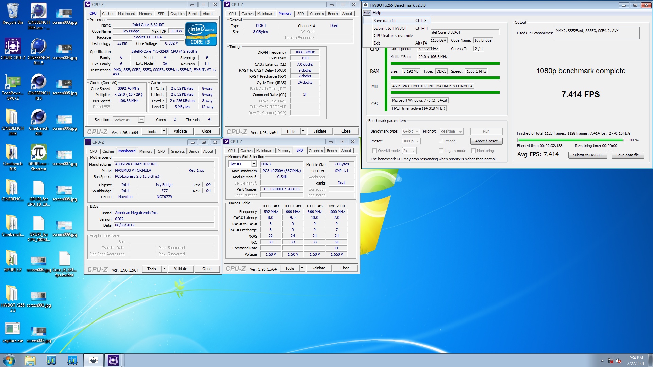Click Close in CPU-Z Mainboard window
653x367 pixels.
click(x=207, y=269)
